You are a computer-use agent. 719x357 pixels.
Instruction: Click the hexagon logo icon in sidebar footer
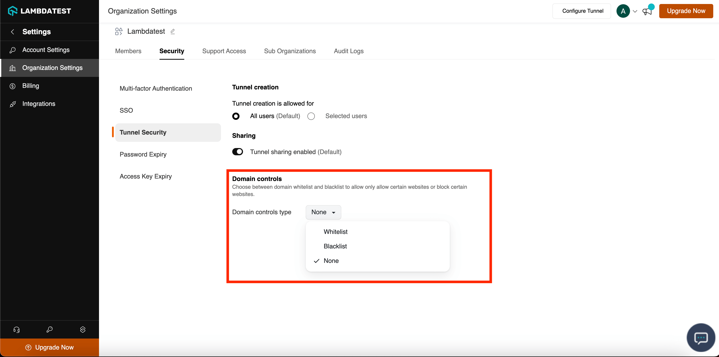point(82,330)
